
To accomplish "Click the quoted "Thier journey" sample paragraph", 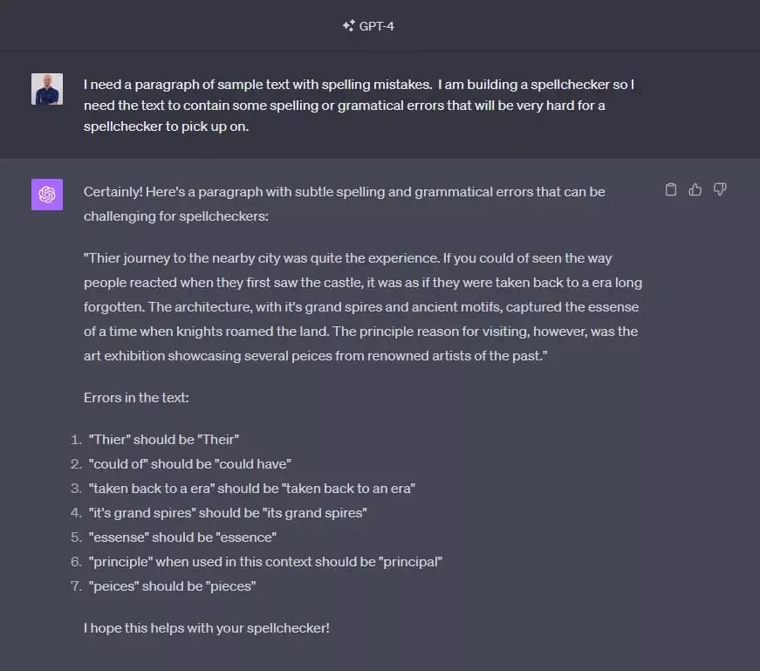I will [x=362, y=307].
